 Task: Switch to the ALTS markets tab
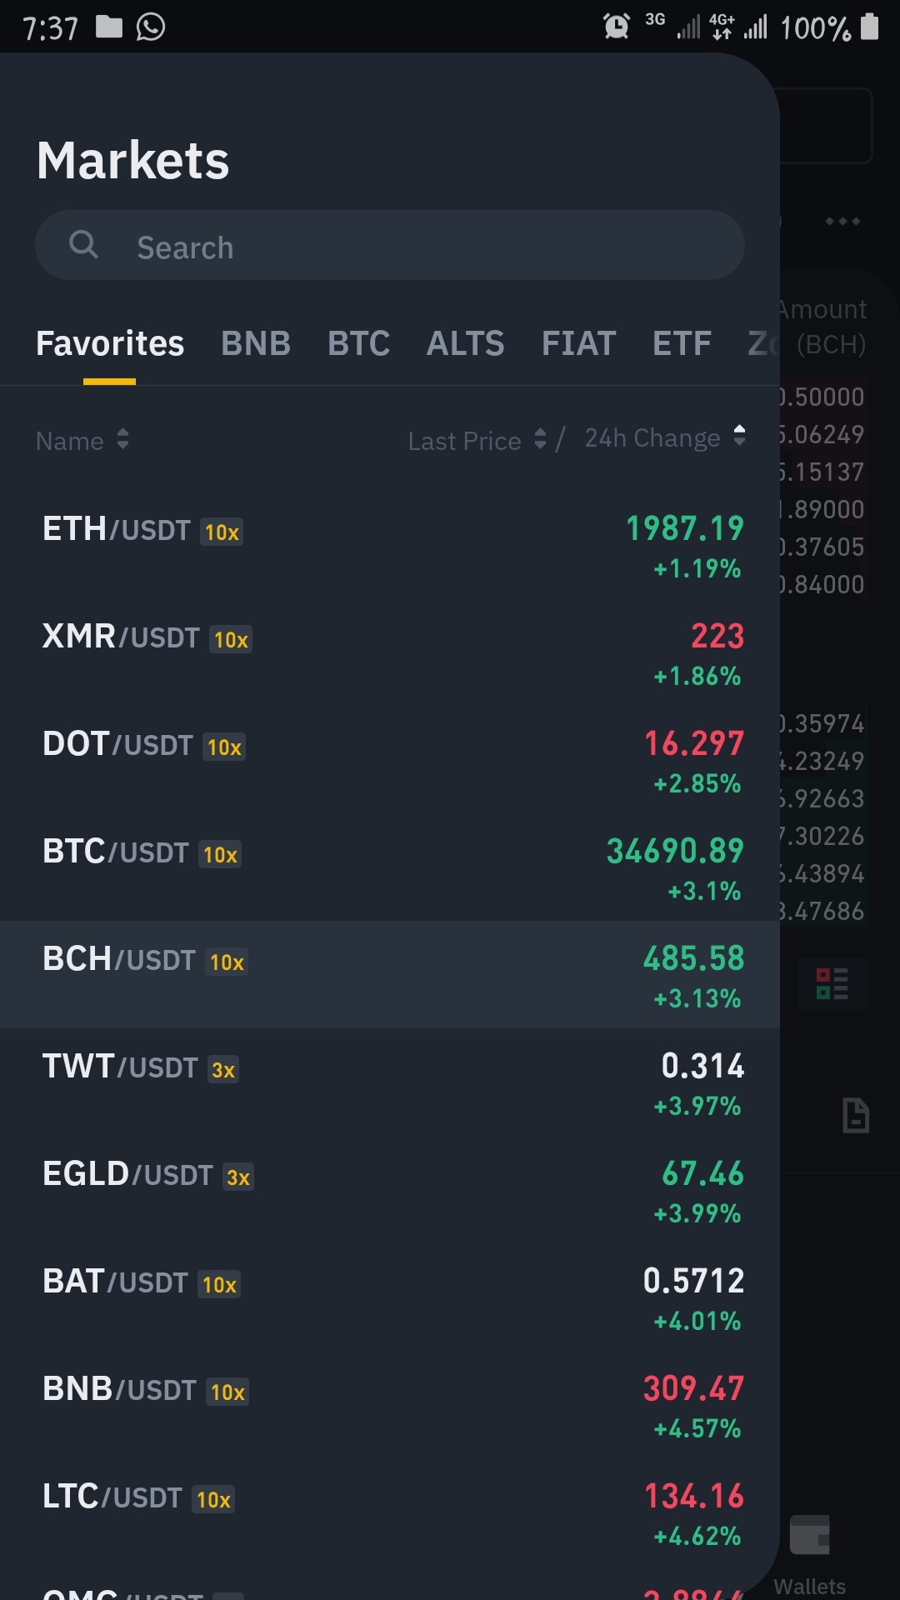(465, 343)
